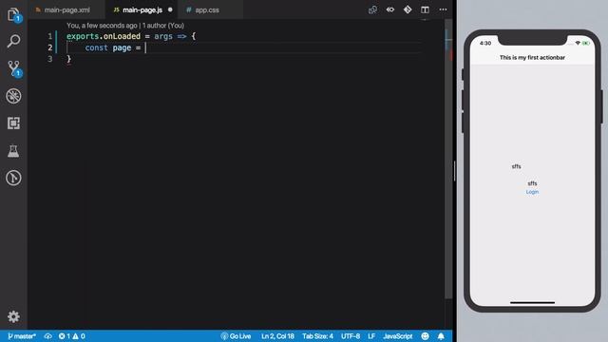Tap Login link in simulator
Screen dimensions: 608x342
(x=532, y=192)
